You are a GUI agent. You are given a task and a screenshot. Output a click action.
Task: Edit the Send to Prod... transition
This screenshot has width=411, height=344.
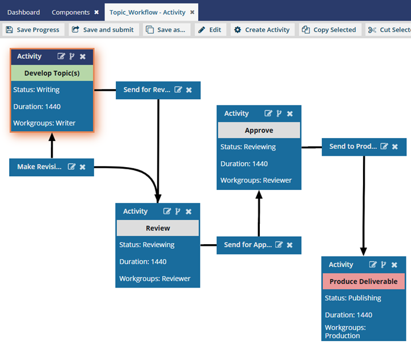click(x=384, y=147)
